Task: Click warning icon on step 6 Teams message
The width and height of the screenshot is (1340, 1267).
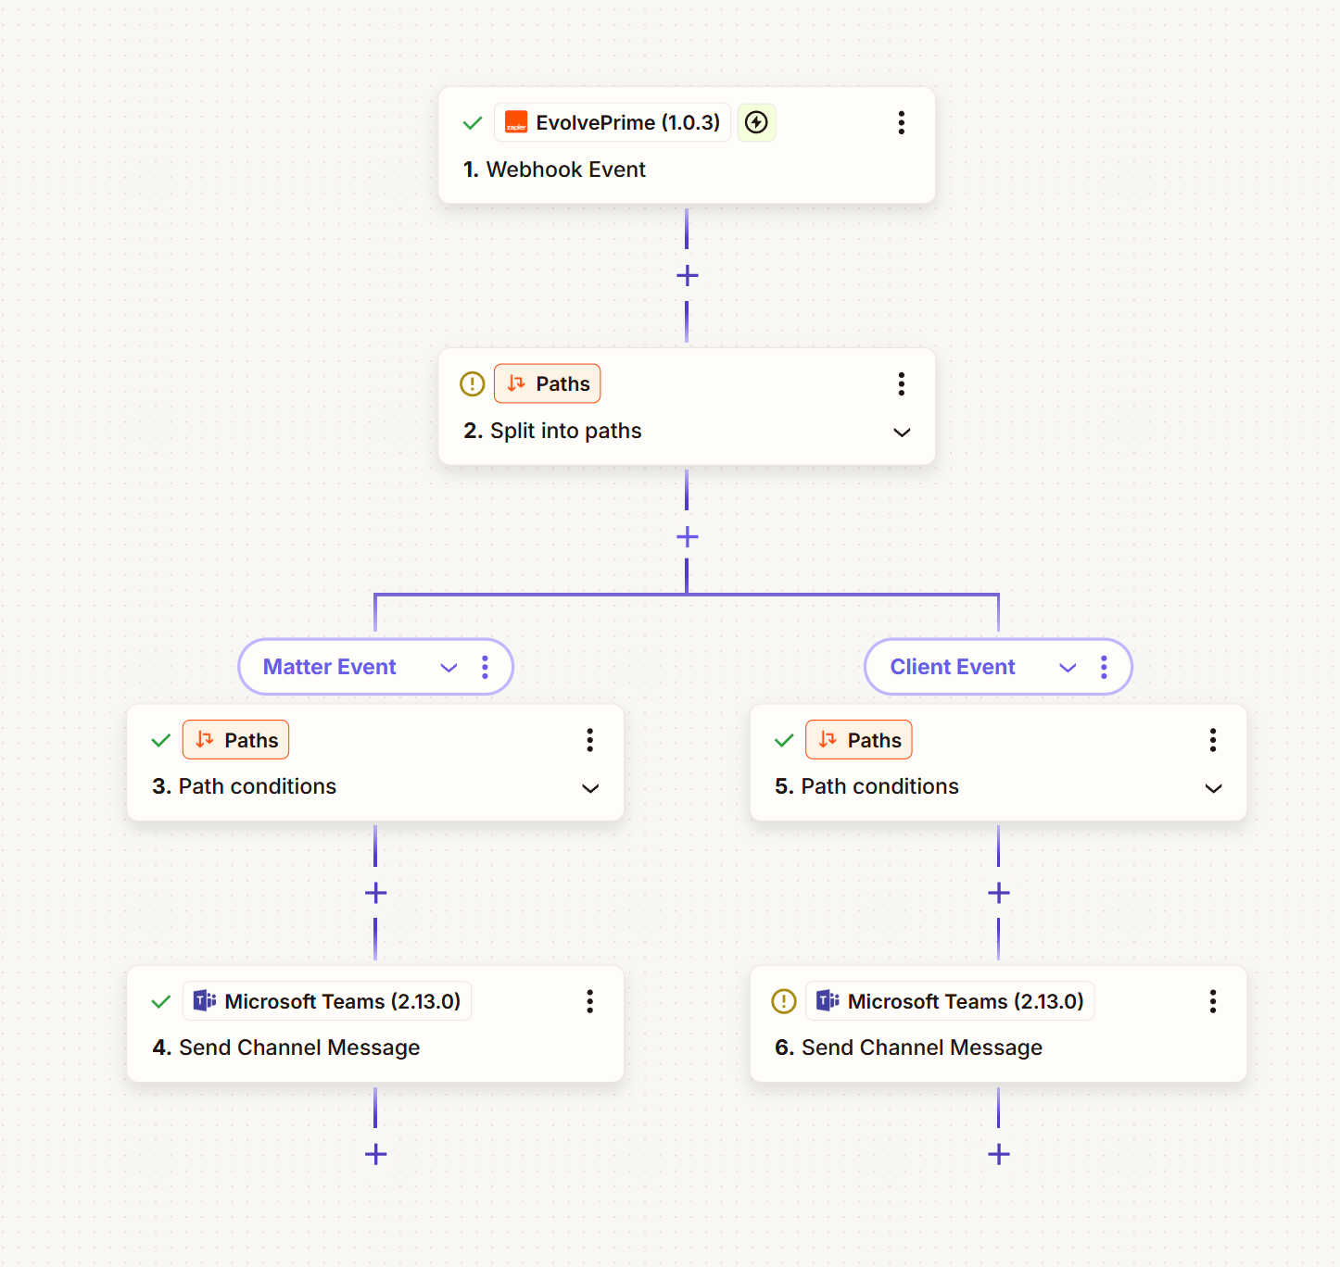Action: coord(784,1001)
